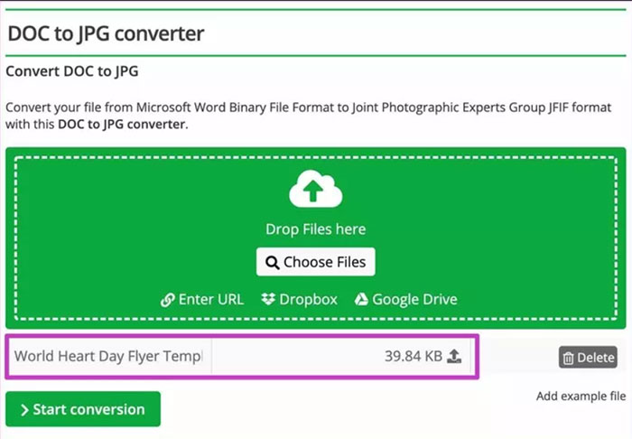Click the Add example file link
Viewport: 632px width, 439px height.
coord(581,397)
